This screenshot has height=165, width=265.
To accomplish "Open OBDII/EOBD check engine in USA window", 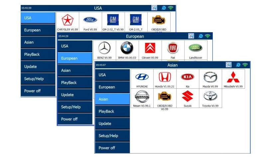I will [x=159, y=22].
